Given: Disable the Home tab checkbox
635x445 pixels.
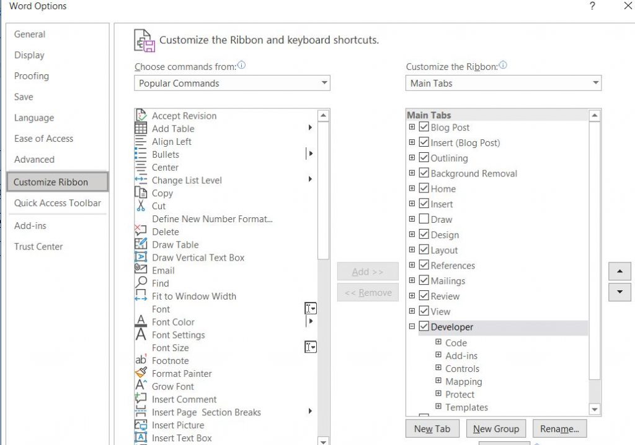Looking at the screenshot, I should [x=424, y=189].
